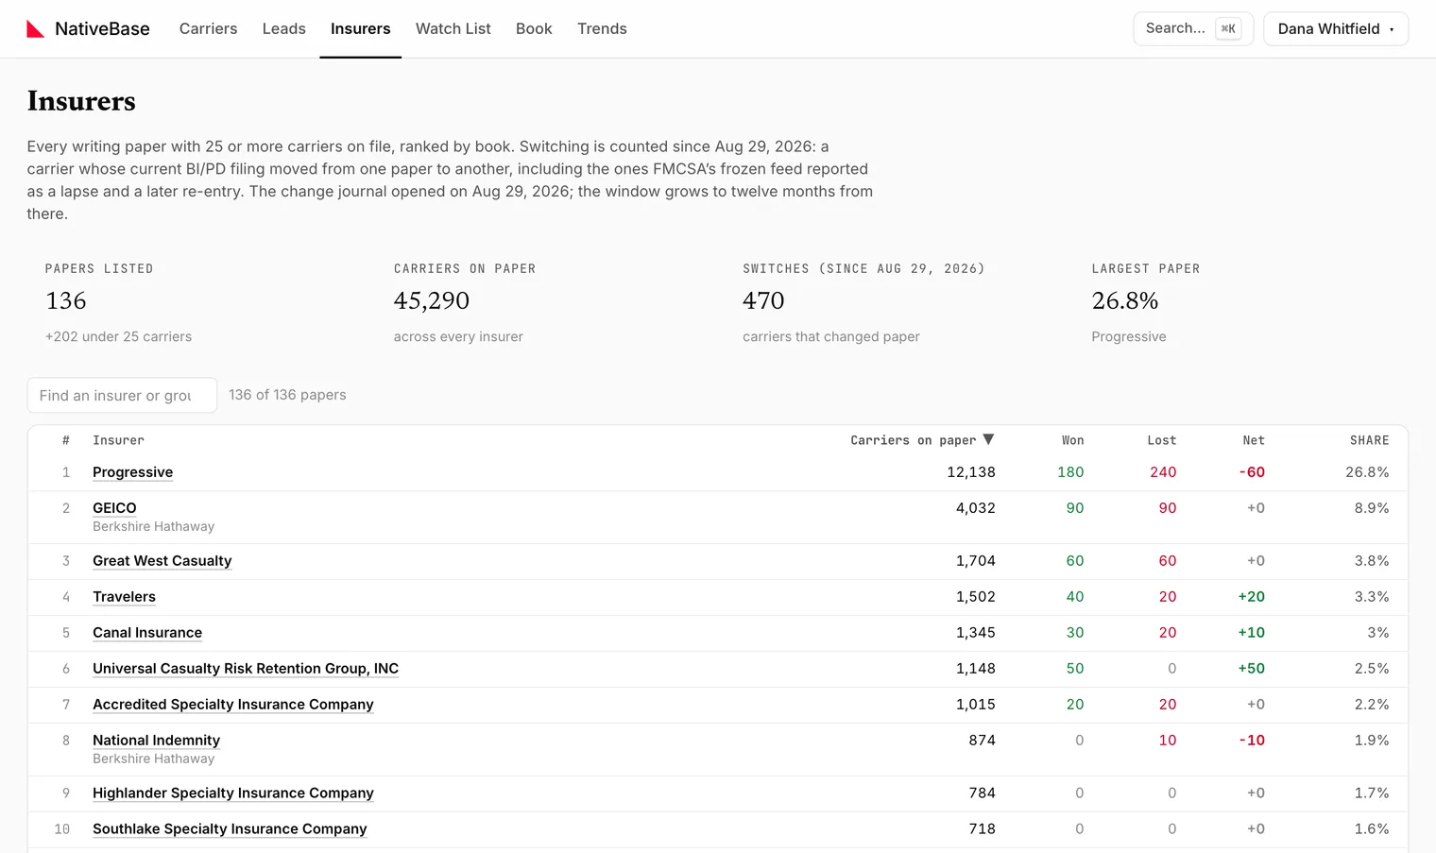This screenshot has height=853, width=1436.
Task: Go to the Leads tab
Action: (x=284, y=28)
